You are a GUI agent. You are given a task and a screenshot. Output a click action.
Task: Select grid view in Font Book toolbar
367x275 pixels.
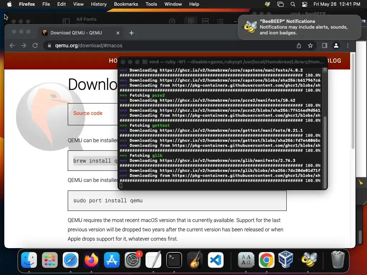(191, 21)
